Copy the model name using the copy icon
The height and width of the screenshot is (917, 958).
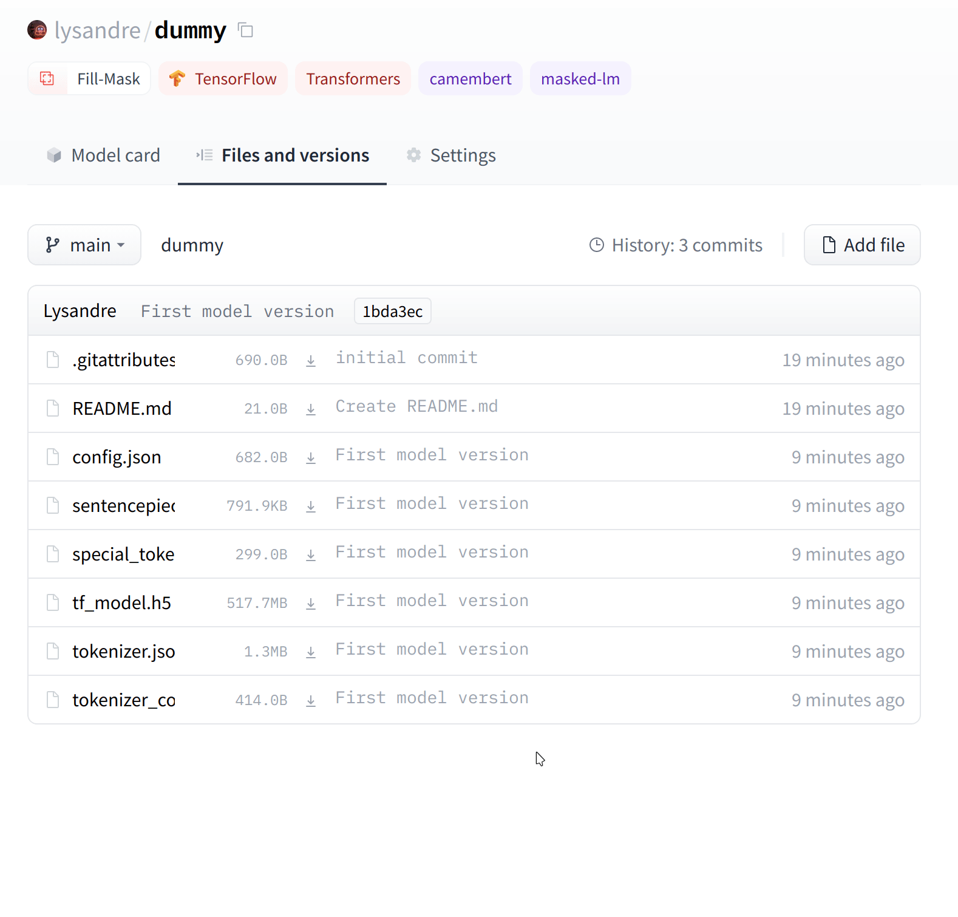(x=245, y=30)
